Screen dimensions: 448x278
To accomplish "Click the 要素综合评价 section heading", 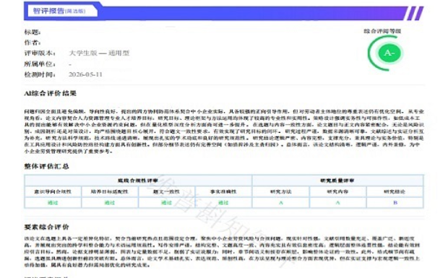I will pos(46,227).
